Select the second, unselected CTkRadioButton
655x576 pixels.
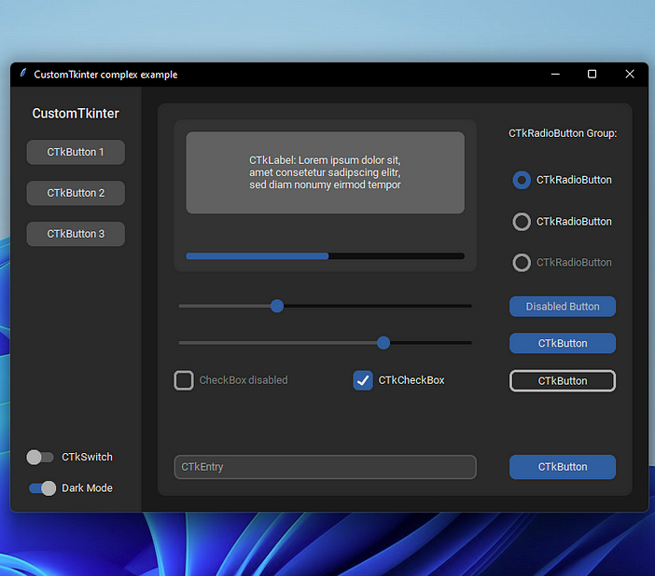tap(522, 222)
